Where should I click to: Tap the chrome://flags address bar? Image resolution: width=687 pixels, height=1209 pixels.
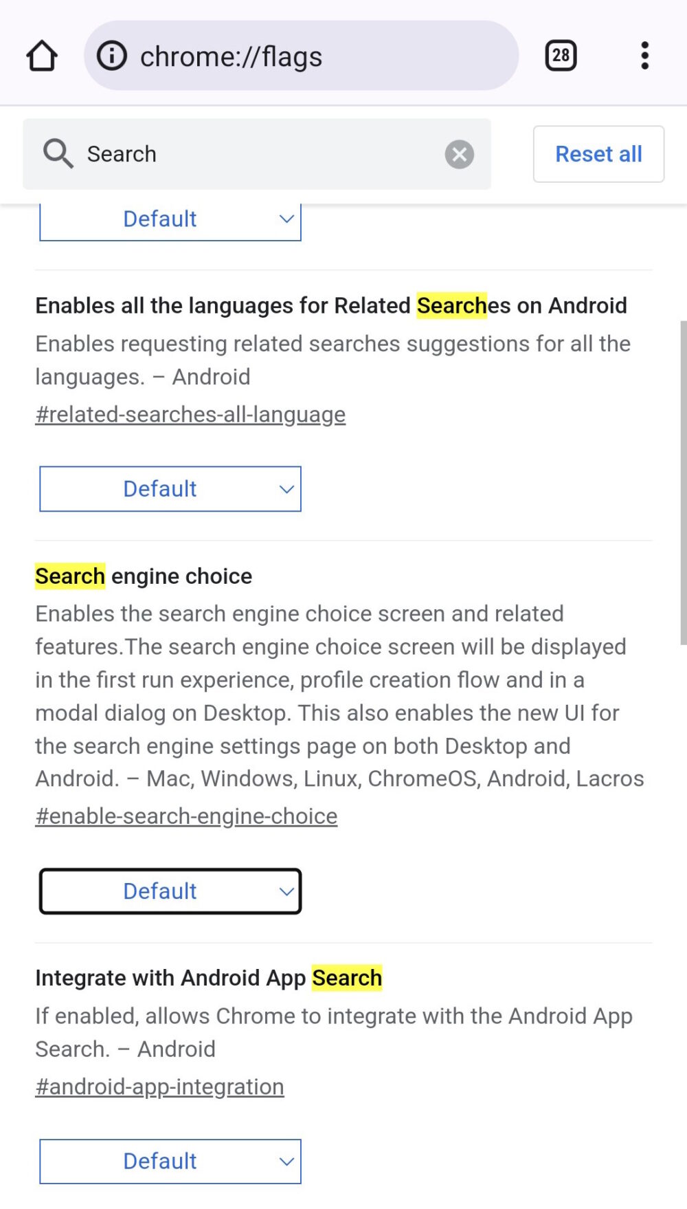[302, 56]
